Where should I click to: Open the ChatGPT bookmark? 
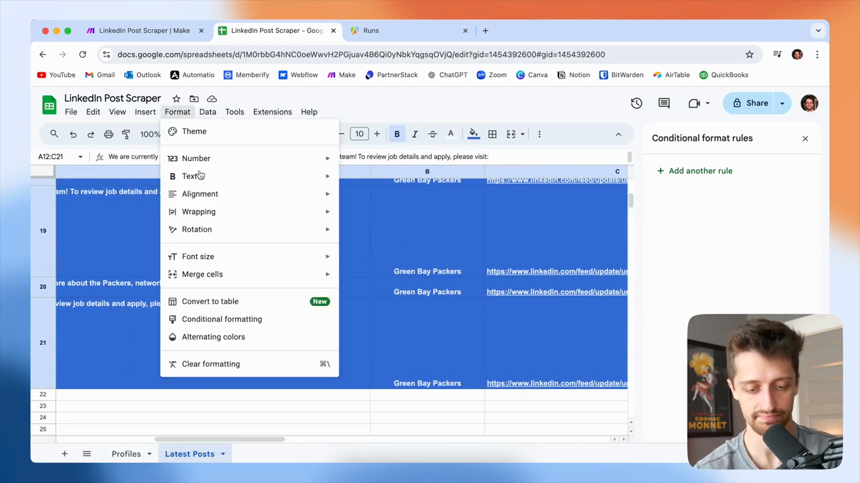click(x=447, y=75)
